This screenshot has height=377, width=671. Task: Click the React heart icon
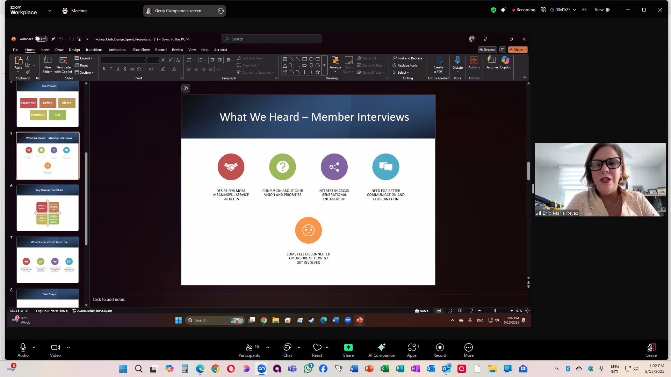point(317,348)
